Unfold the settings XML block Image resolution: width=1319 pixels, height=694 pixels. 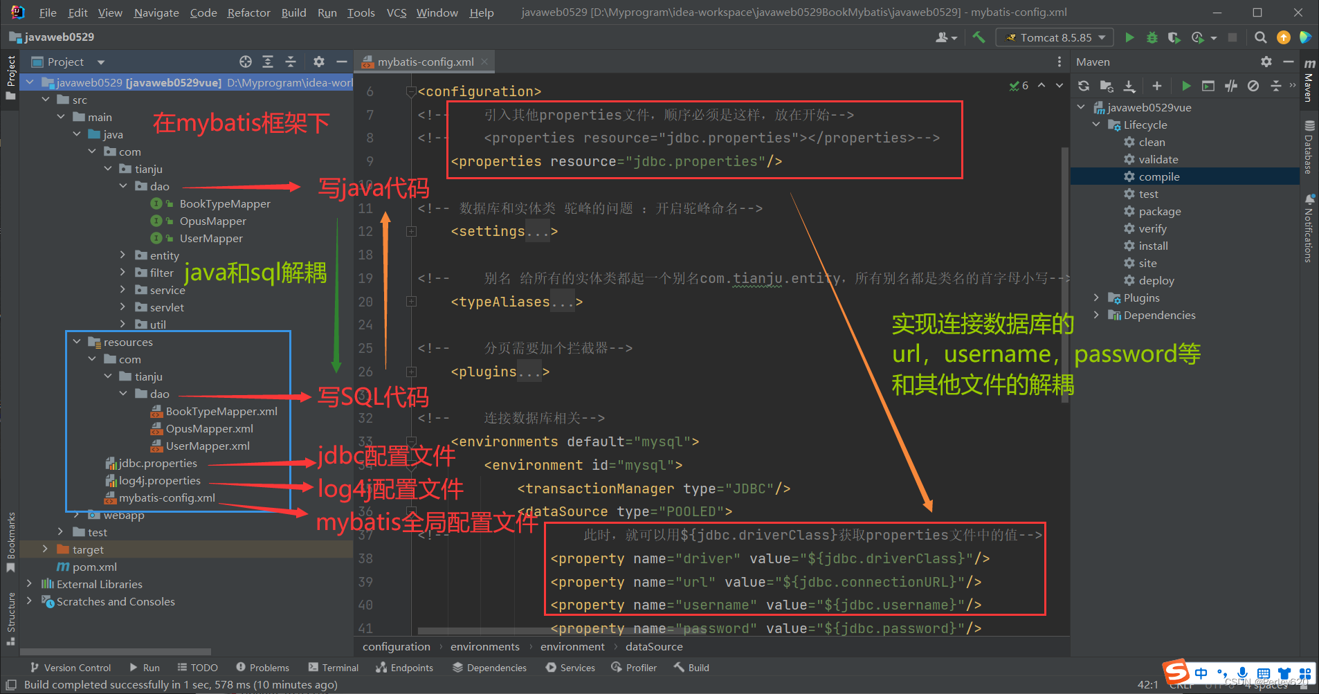pos(411,231)
